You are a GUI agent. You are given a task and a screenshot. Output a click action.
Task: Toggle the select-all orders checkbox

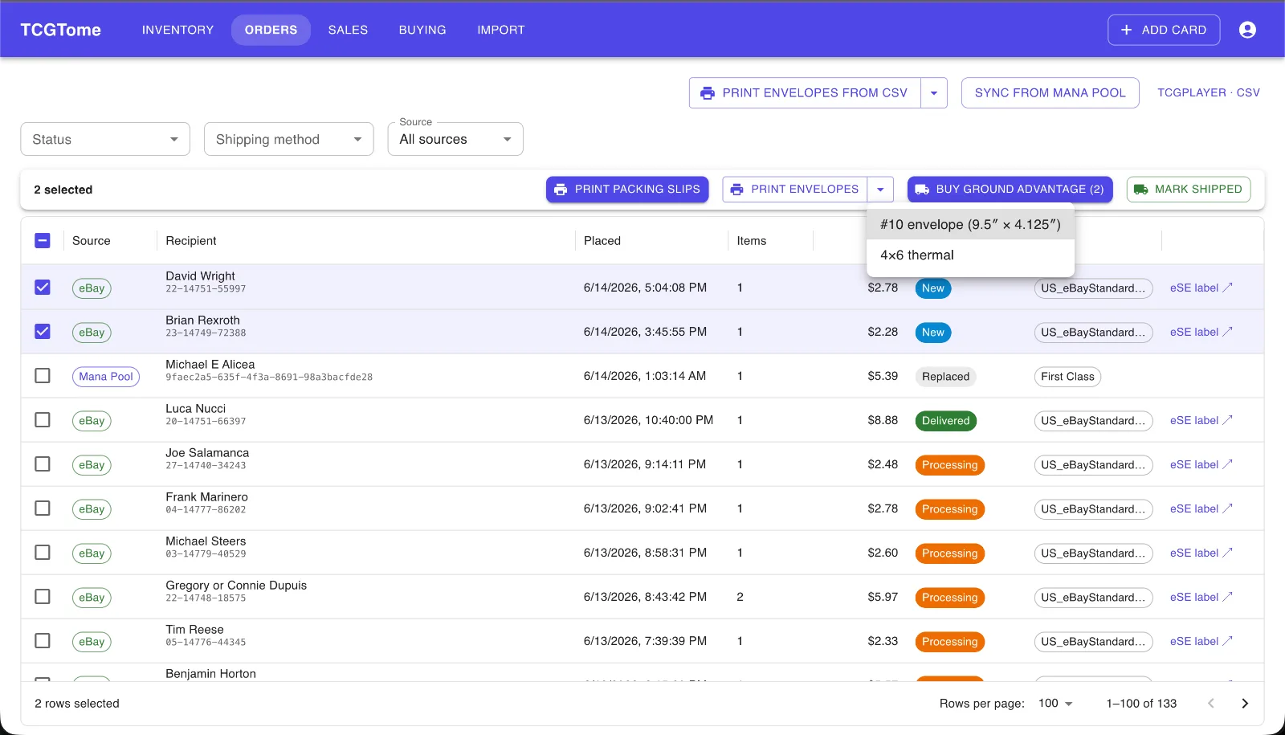[x=43, y=240]
